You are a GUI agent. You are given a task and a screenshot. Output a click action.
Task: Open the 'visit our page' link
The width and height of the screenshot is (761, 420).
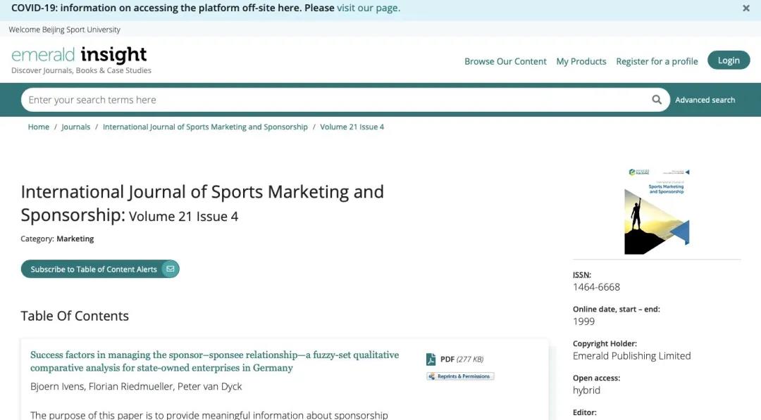[369, 8]
